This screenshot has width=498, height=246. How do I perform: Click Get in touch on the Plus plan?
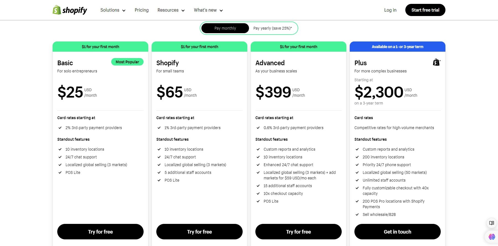(x=397, y=232)
